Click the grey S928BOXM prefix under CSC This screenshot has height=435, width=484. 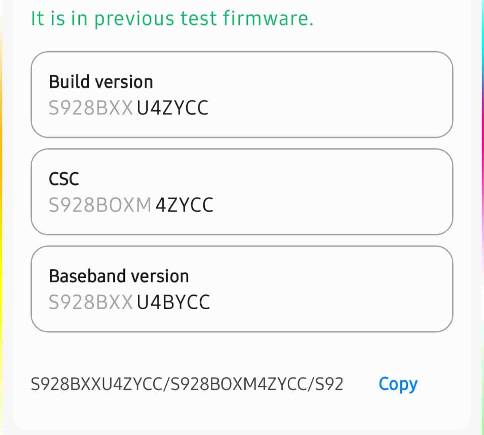(x=100, y=205)
